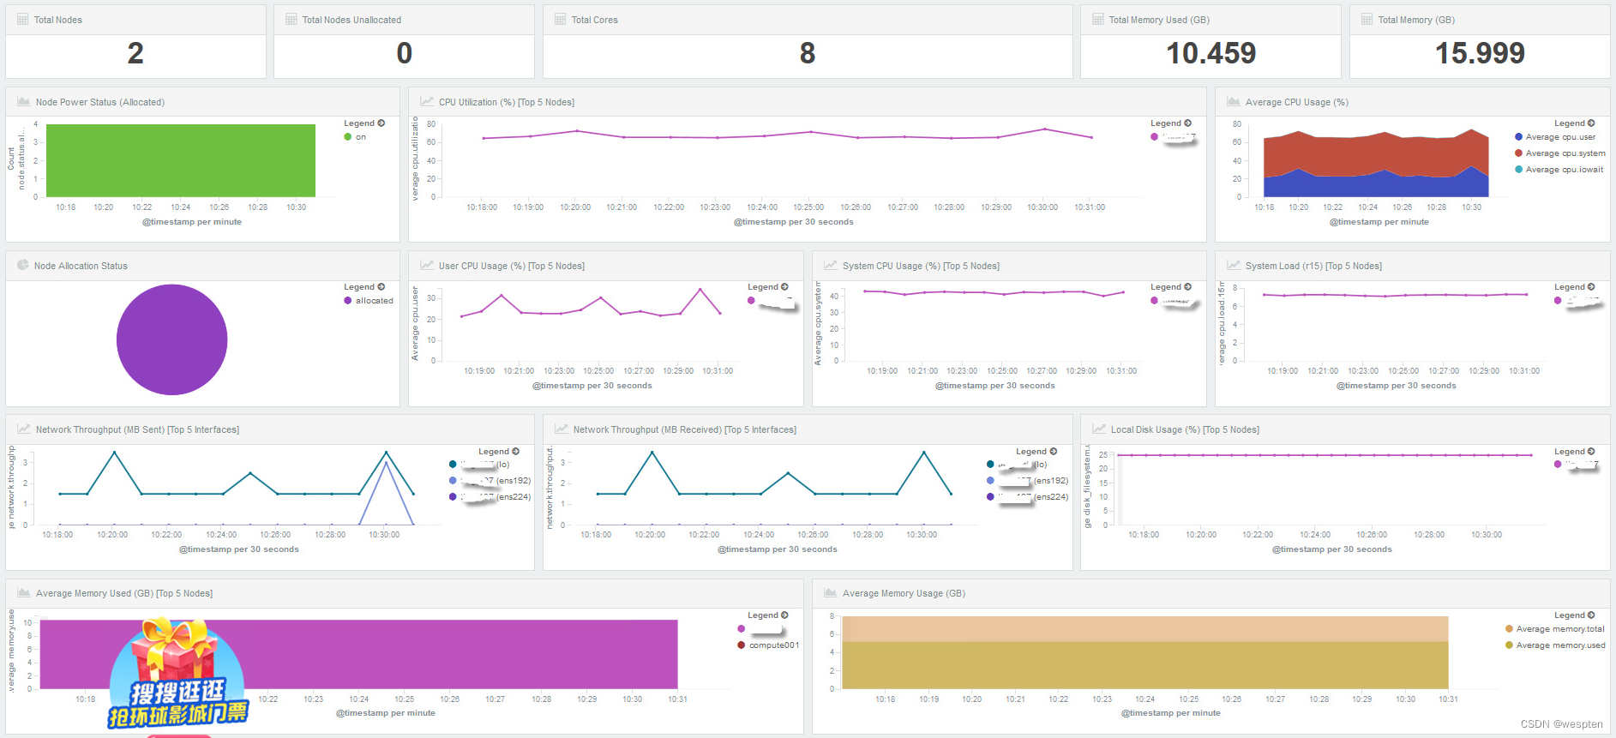
Task: Click the Average Memory Usage (GB) area chart icon
Action: [830, 593]
